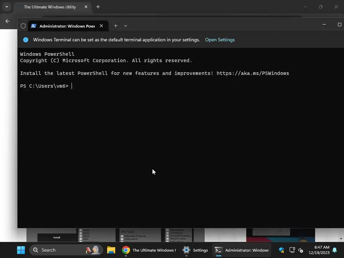Click the admin shield icon in Terminal
The width and height of the screenshot is (344, 258).
click(x=23, y=26)
